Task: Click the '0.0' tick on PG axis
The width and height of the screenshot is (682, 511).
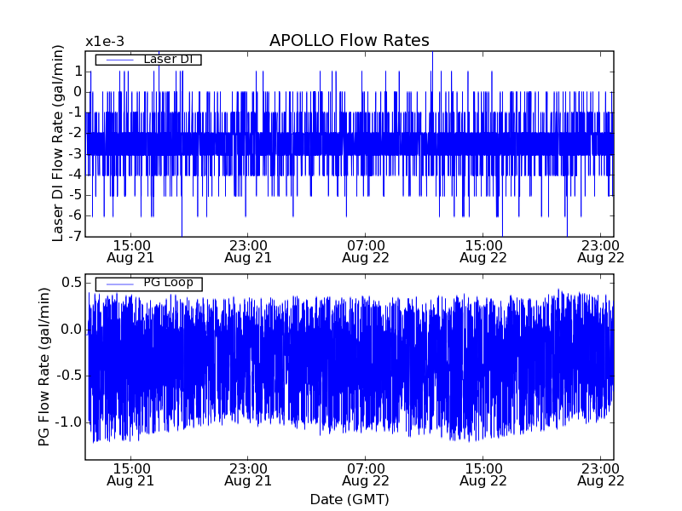Action: point(72,329)
